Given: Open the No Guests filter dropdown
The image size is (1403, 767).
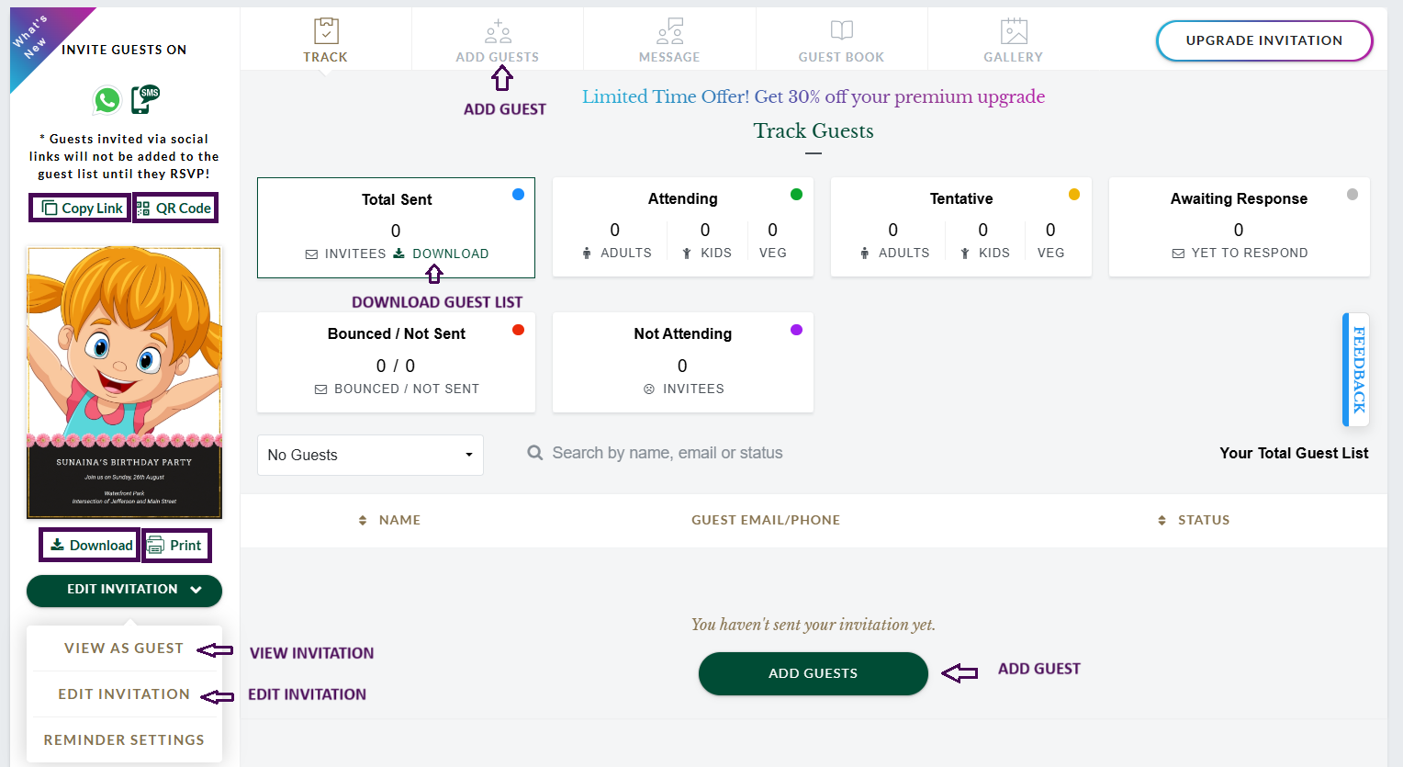Looking at the screenshot, I should (370, 455).
